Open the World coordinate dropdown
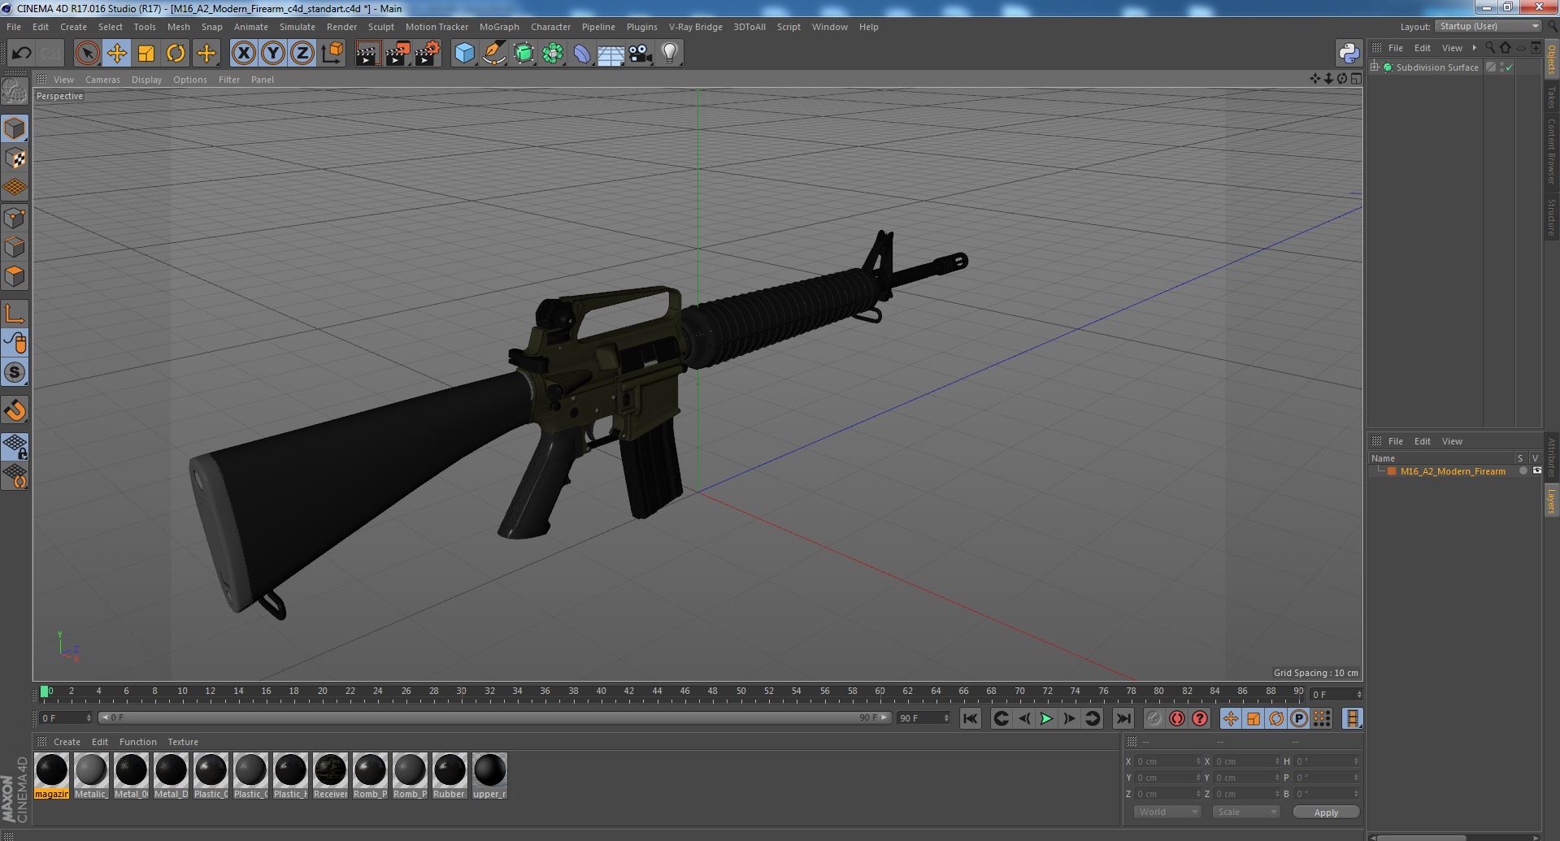Viewport: 1560px width, 841px height. 1167,812
